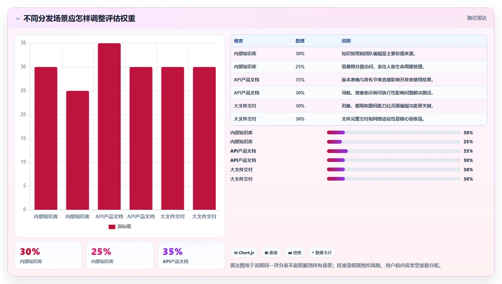The image size is (502, 284).
Task: Click the 30% 内部知识库 progress bar
Action: tap(394, 132)
